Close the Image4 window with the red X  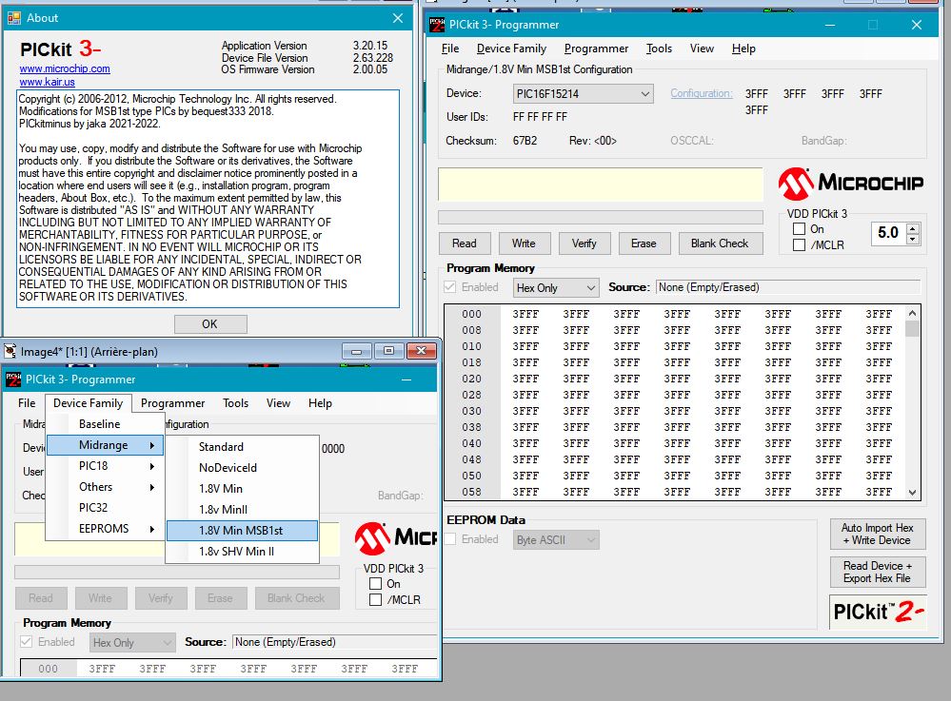(421, 351)
